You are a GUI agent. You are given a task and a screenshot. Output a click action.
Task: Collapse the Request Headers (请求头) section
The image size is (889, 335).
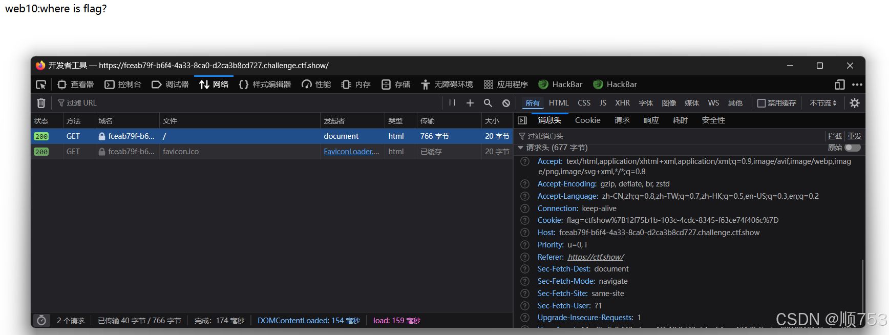520,148
